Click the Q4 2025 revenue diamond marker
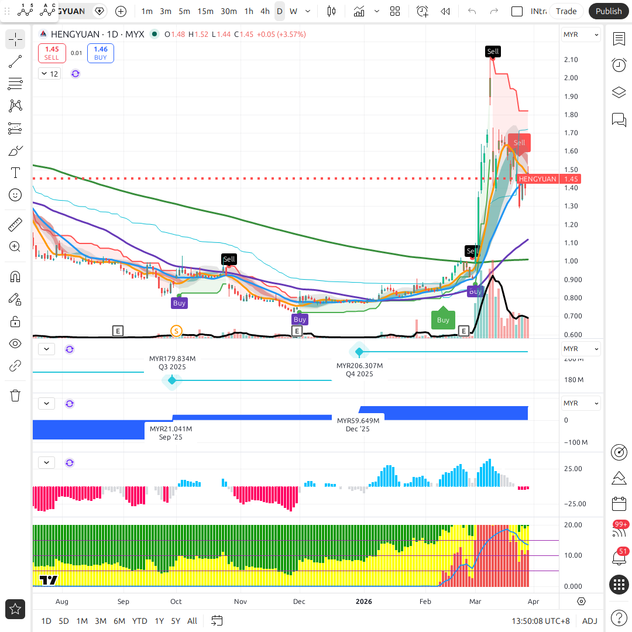The image size is (632, 632). (x=359, y=352)
